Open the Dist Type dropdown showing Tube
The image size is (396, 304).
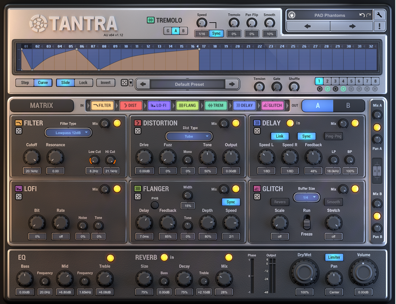click(189, 136)
